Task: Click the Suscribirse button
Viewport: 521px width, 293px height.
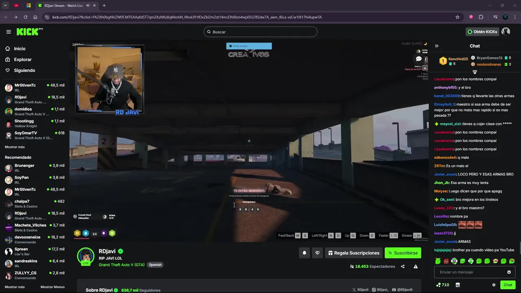Action: (x=403, y=253)
